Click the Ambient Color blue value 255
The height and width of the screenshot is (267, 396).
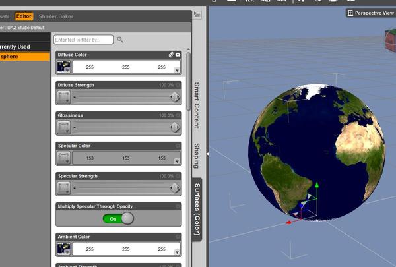coord(162,249)
